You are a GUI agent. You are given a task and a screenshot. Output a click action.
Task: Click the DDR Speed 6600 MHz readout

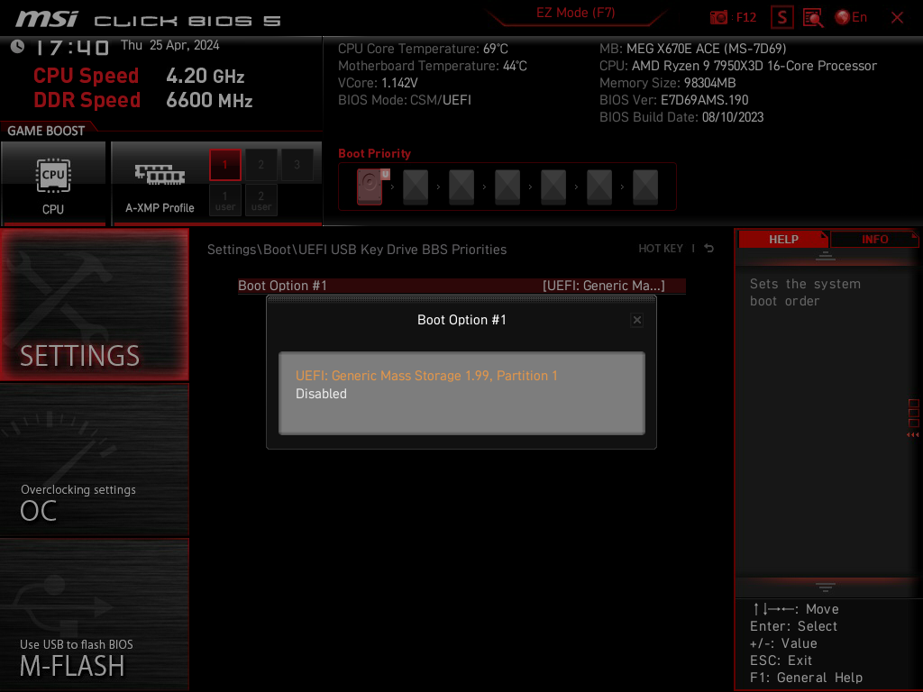pyautogui.click(x=143, y=100)
